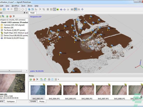Open the Workflow menu
The width and height of the screenshot is (143, 107).
point(15,6)
